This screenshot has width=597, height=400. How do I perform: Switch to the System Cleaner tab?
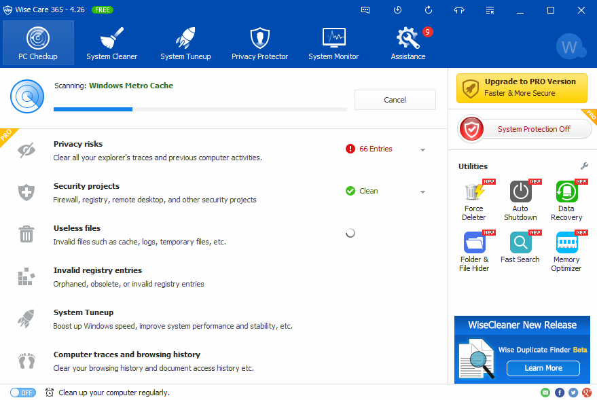pyautogui.click(x=112, y=43)
